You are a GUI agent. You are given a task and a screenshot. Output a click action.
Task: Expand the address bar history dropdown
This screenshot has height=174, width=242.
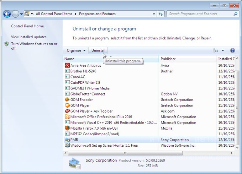(x=154, y=14)
